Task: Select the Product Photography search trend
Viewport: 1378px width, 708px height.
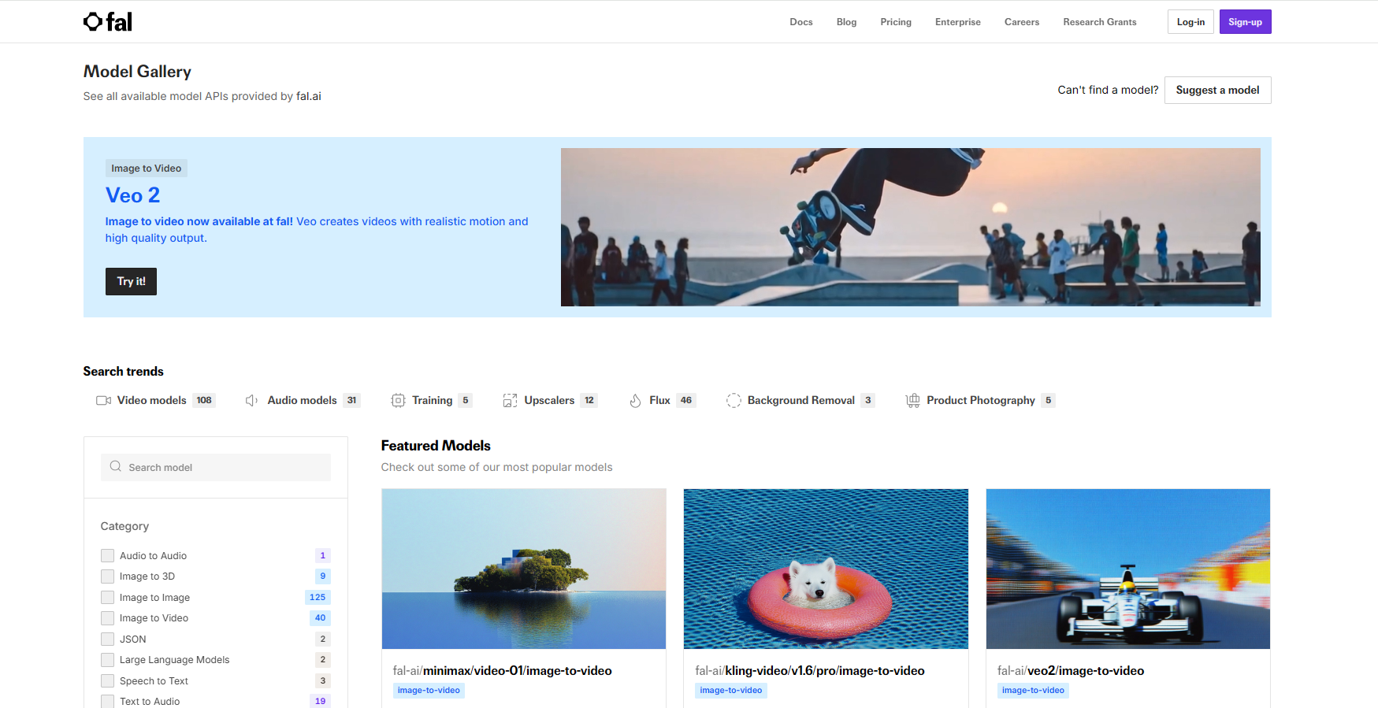Action: [980, 401]
